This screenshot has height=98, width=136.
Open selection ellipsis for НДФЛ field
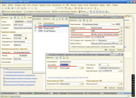[x=120, y=31]
